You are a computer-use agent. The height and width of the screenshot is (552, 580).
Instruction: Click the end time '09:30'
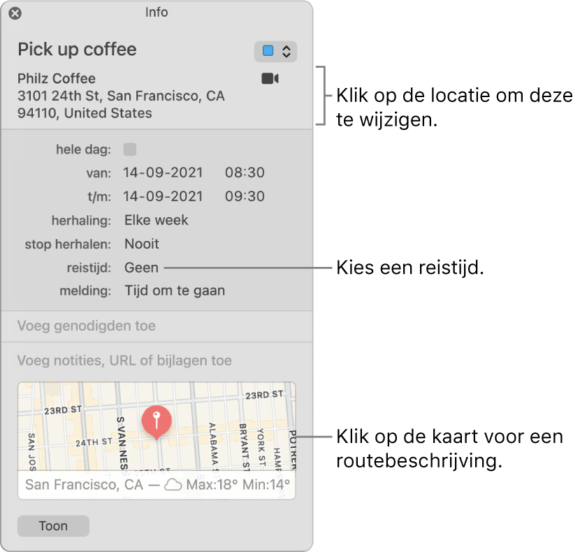pos(245,196)
